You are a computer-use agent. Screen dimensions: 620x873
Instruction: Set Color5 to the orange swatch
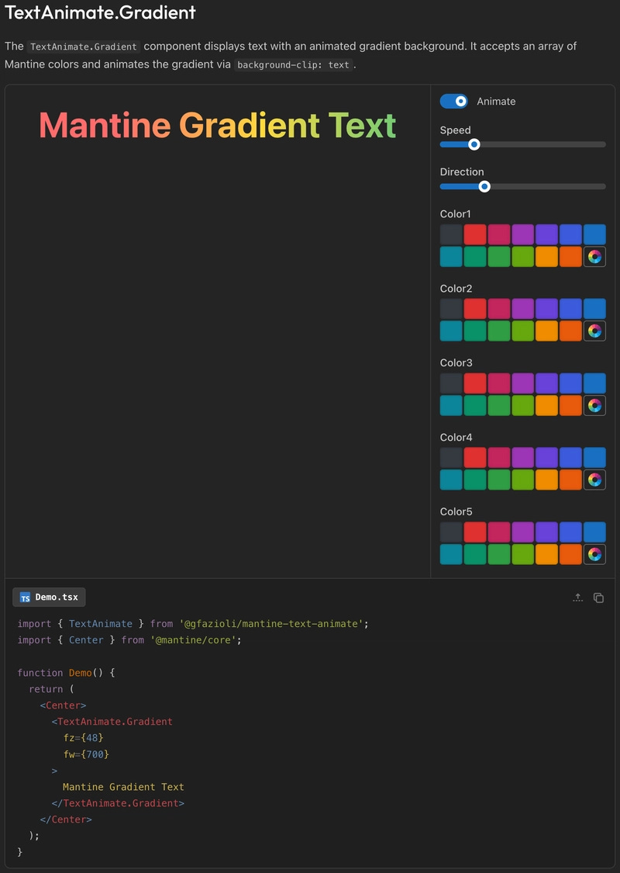[x=570, y=554]
